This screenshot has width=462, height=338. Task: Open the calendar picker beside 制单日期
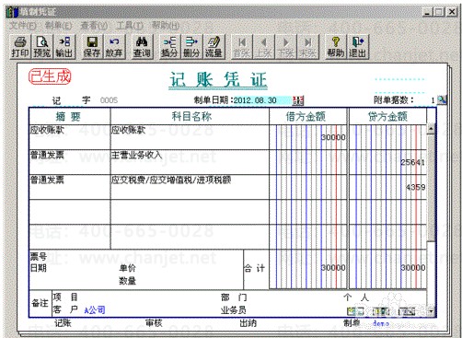(x=298, y=100)
